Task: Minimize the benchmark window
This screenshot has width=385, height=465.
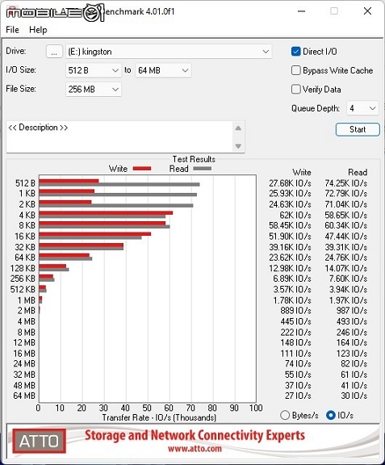Action: point(301,11)
